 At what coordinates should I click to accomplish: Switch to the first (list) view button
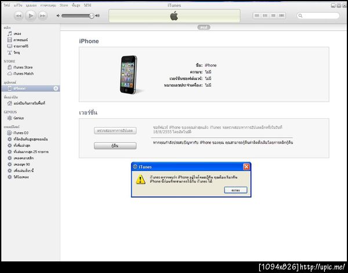pyautogui.click(x=257, y=16)
